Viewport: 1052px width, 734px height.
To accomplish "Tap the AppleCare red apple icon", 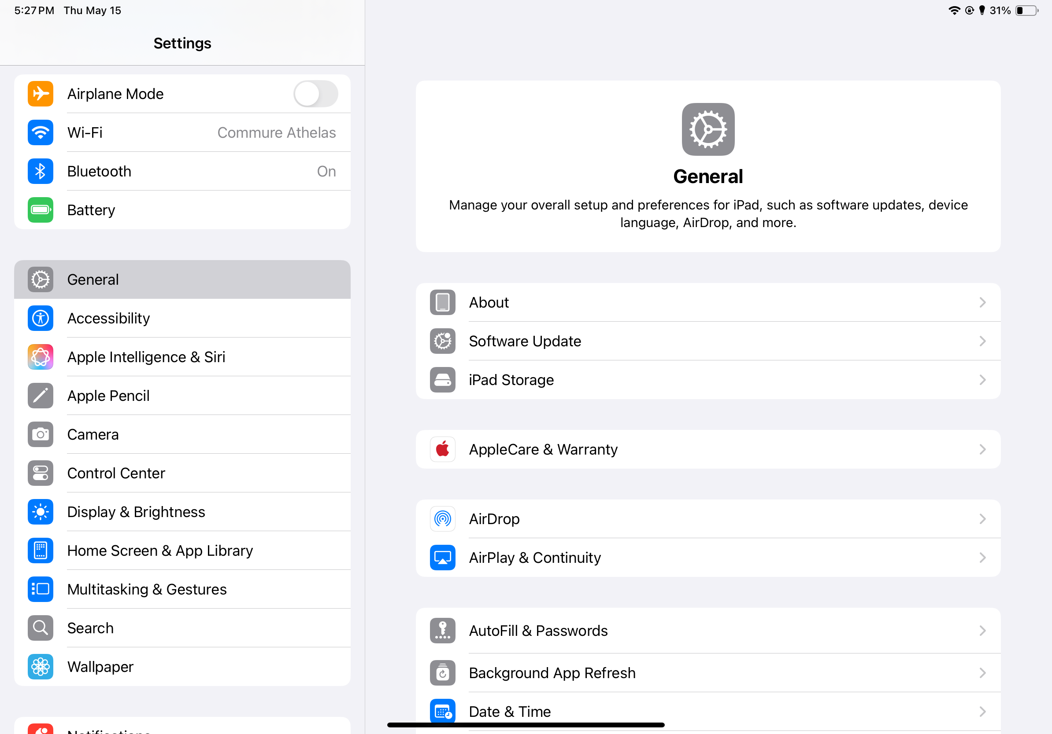I will [443, 449].
